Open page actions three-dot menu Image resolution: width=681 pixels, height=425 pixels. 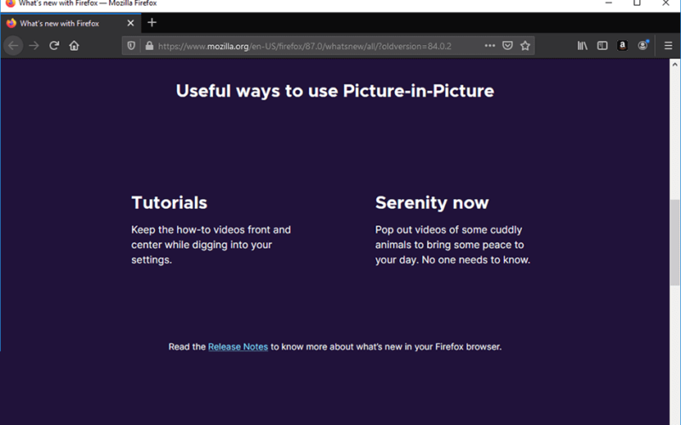click(490, 46)
